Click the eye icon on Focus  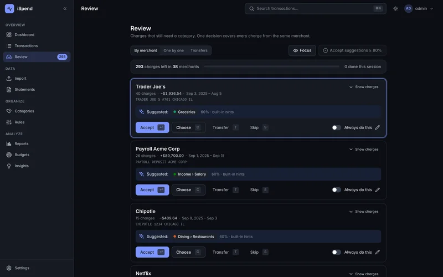click(296, 50)
